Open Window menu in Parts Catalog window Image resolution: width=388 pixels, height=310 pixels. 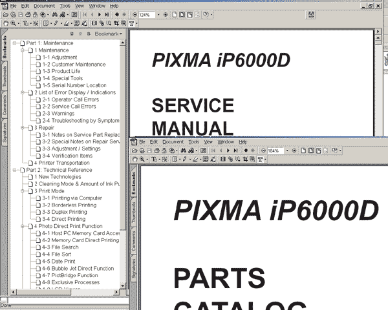pos(226,142)
